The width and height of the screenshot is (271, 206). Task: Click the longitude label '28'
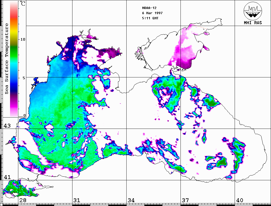[23, 200]
